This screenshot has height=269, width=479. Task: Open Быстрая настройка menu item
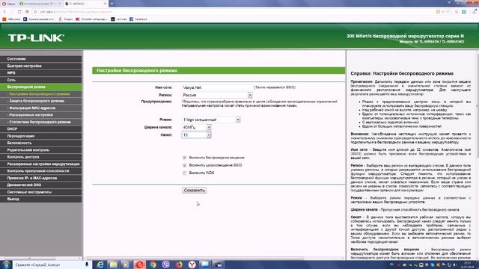point(41,66)
